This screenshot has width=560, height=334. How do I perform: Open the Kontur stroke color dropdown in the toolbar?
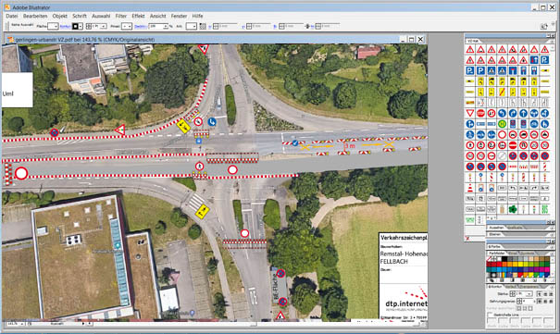click(x=81, y=27)
